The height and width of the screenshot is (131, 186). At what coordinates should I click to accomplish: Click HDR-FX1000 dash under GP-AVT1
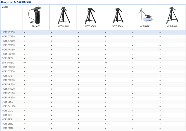(24, 106)
